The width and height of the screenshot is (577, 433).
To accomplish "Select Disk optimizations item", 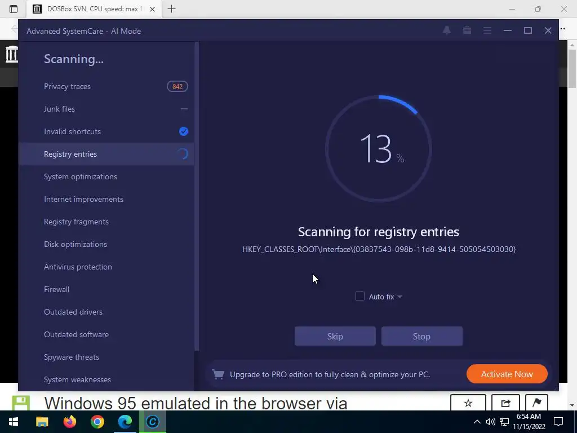I will [106, 244].
